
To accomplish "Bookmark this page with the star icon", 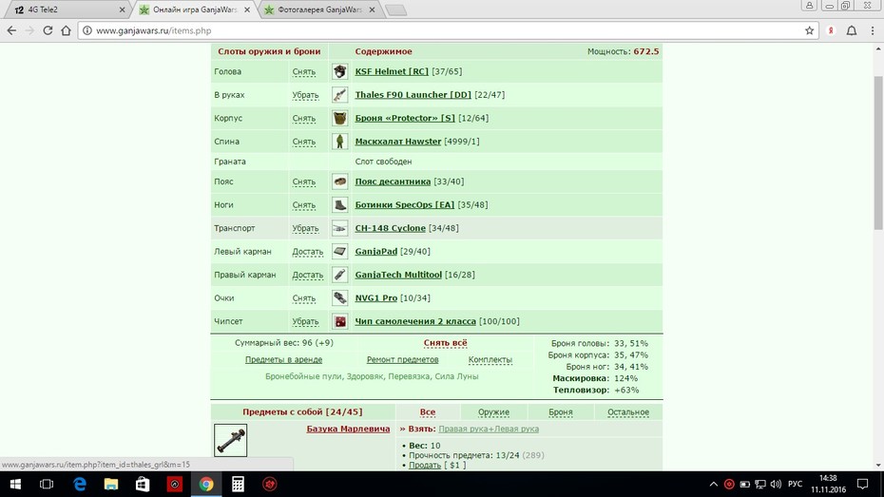I will (810, 30).
